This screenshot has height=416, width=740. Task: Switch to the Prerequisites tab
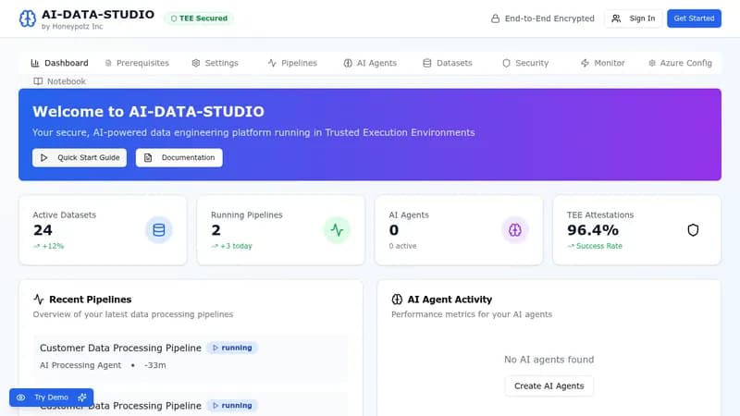tap(137, 63)
